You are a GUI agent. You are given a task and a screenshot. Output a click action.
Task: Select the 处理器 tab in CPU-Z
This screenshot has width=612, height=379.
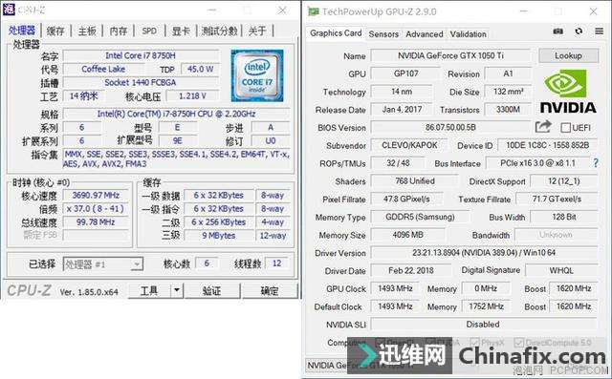point(22,30)
